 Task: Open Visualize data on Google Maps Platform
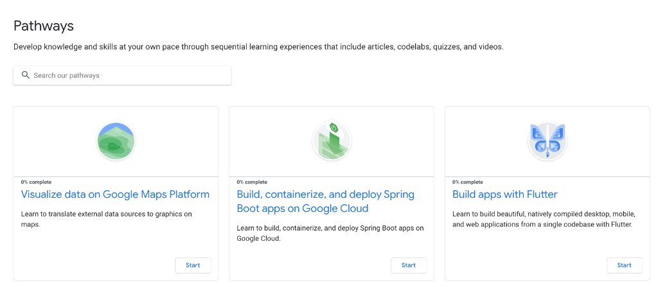point(115,194)
